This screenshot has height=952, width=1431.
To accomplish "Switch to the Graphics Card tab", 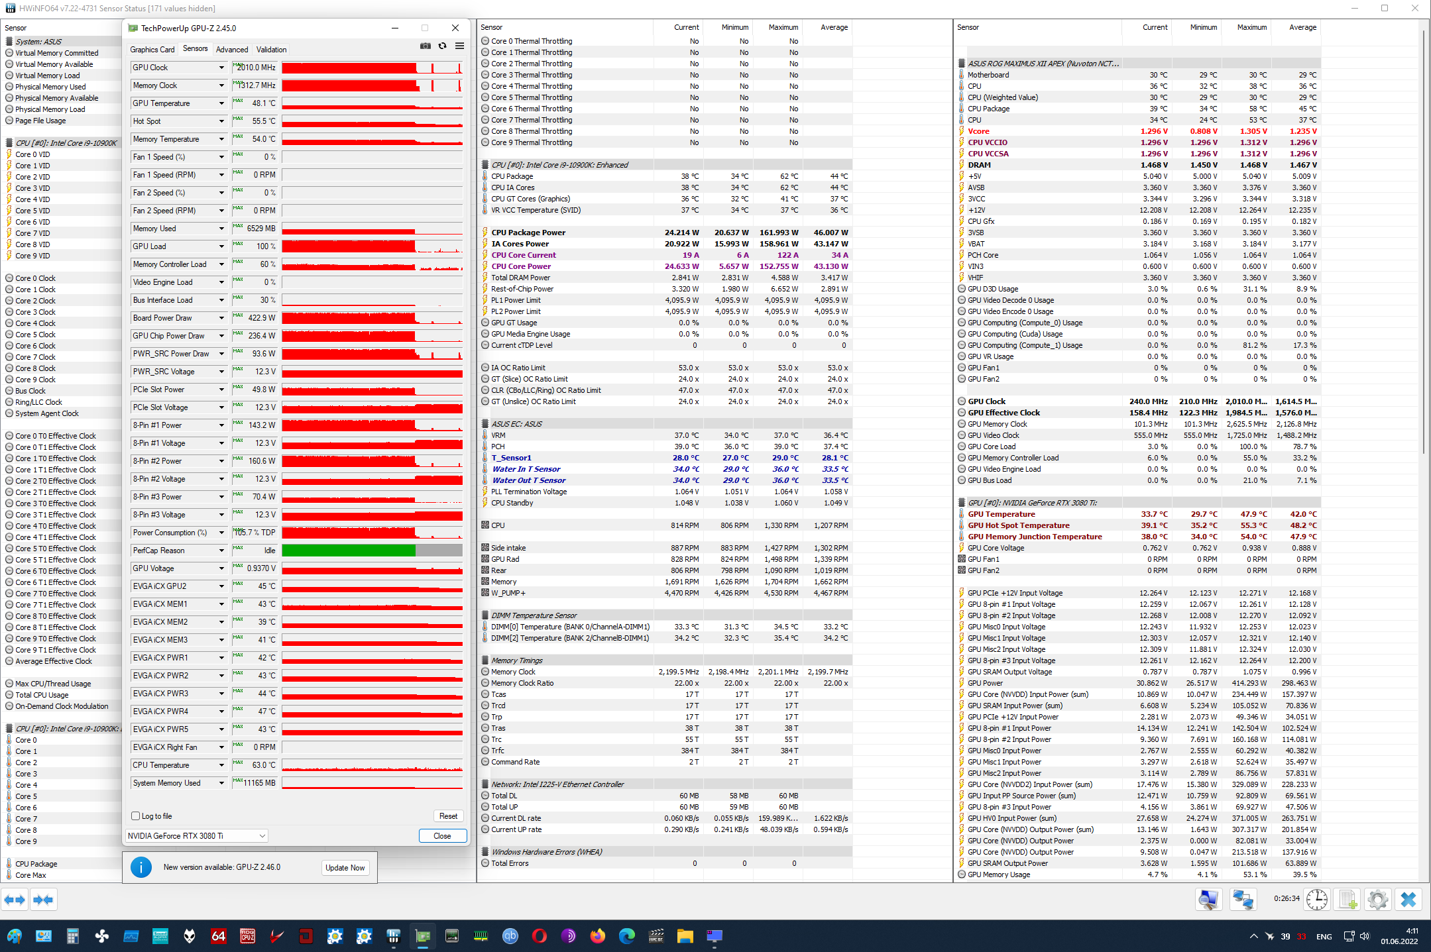I will pyautogui.click(x=152, y=50).
